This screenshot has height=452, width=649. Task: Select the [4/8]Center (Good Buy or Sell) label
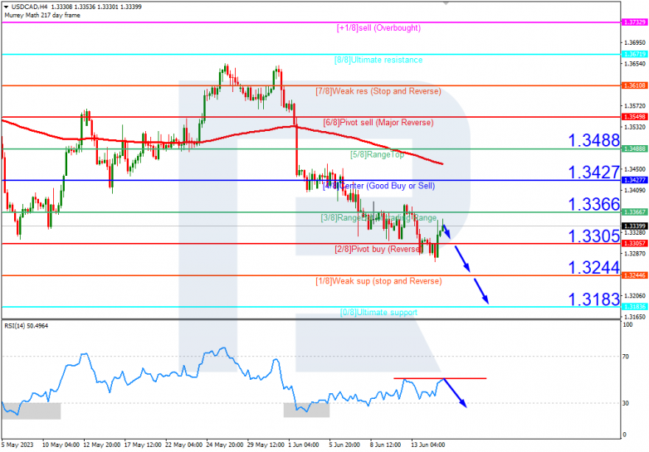[378, 186]
